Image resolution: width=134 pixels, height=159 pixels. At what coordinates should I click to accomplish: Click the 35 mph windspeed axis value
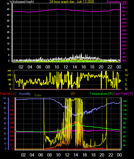click(x=8, y=21)
